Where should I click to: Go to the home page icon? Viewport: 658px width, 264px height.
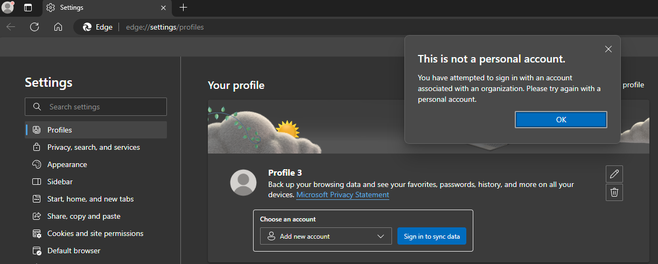tap(58, 27)
